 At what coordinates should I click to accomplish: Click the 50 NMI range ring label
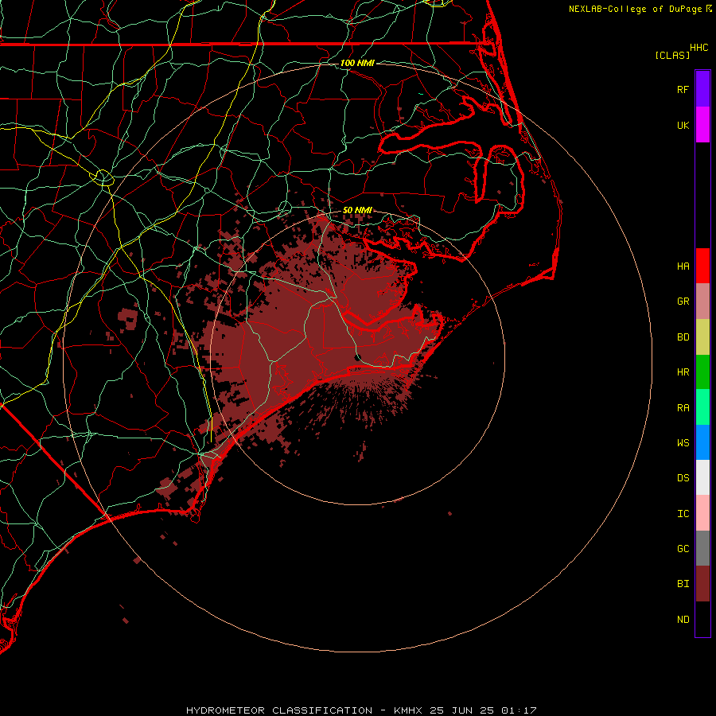point(357,210)
